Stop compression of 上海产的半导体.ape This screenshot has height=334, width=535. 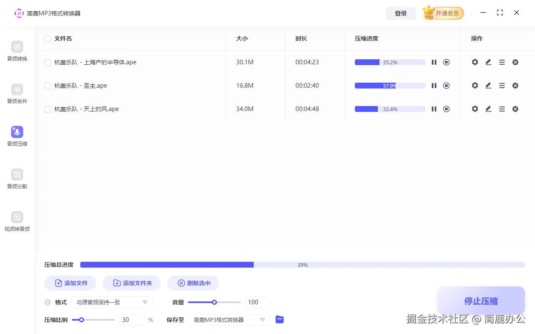pyautogui.click(x=446, y=62)
